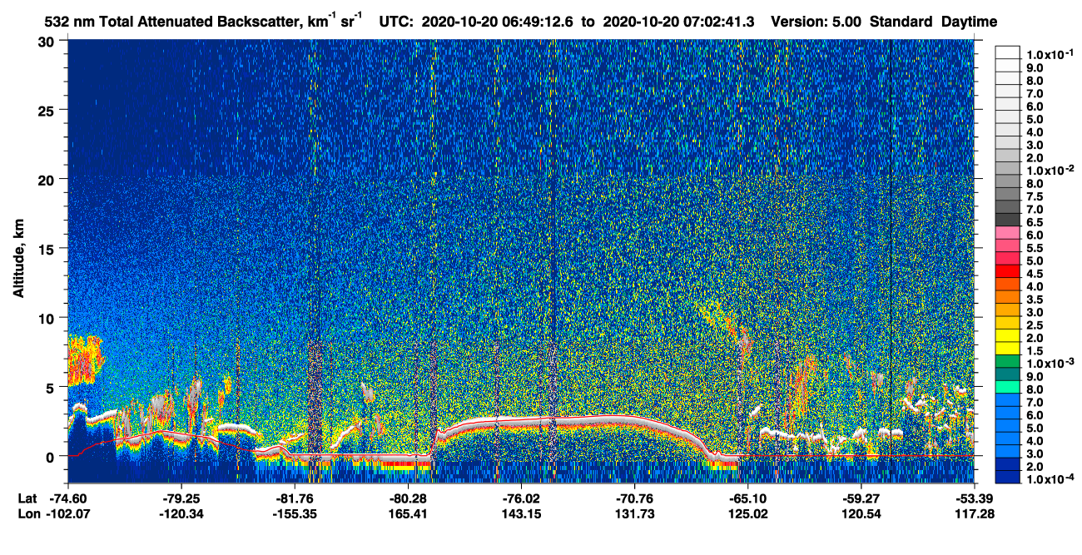Click colorbar label "3.5"
This screenshot has height=555, width=1082.
coord(1035,300)
